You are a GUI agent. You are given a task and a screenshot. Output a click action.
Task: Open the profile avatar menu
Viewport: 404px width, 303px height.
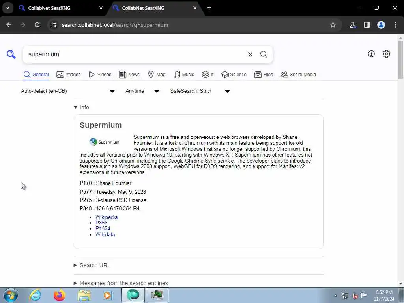click(x=381, y=25)
